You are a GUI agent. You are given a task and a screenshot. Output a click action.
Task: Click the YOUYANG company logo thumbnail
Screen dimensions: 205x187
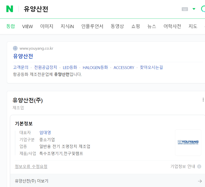tap(188, 142)
